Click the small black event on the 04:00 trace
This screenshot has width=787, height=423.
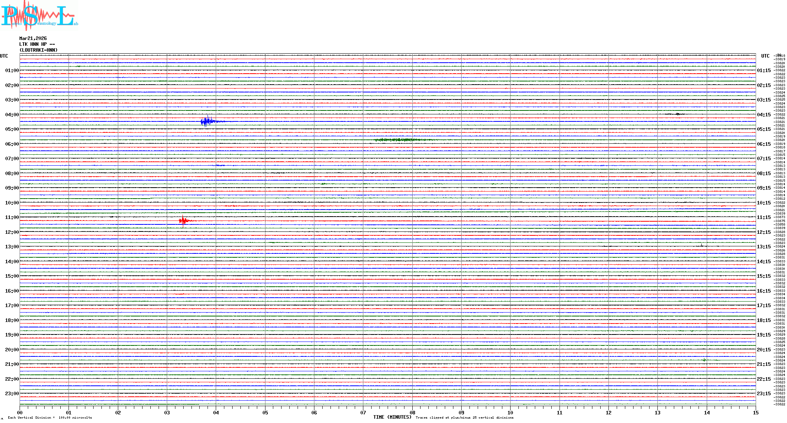(678, 114)
